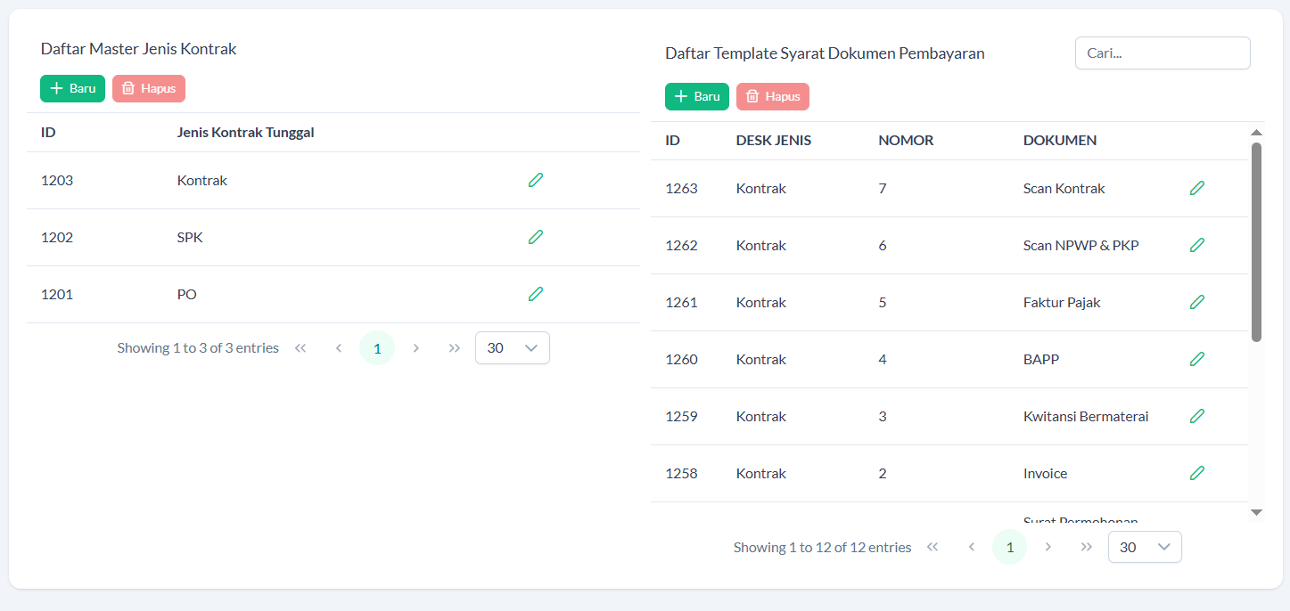Click pencil icon for SPK row
Screen dimensions: 1290x611
(535, 237)
